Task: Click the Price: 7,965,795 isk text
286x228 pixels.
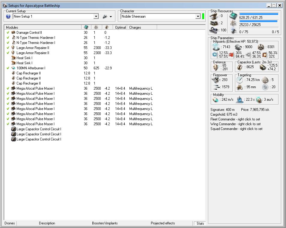Action: click(x=255, y=110)
